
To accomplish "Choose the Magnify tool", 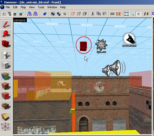I will (x=6, y=34).
